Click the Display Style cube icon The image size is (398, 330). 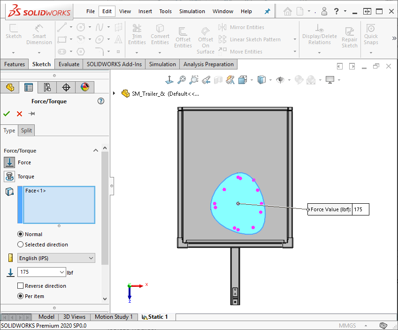261,80
